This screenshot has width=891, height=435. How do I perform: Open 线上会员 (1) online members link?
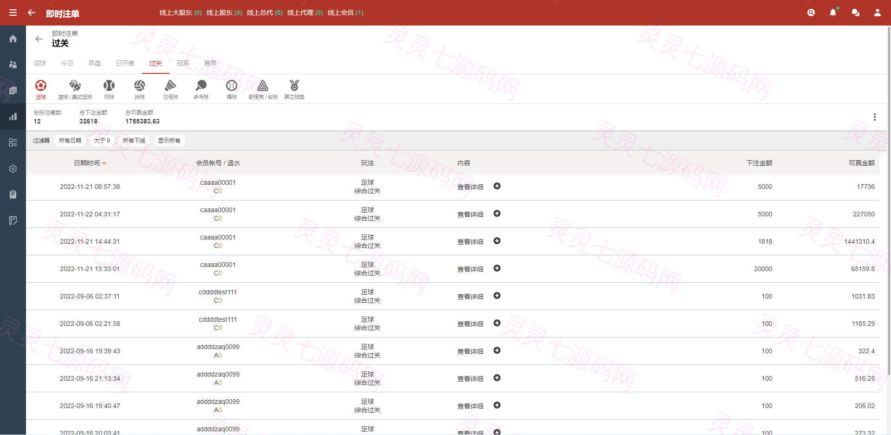coord(345,13)
